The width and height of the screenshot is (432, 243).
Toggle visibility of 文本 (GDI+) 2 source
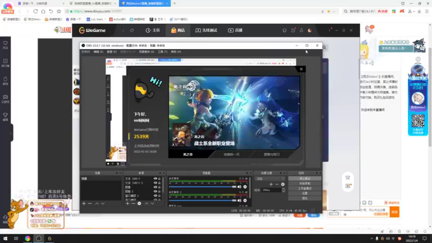[x=156, y=183]
